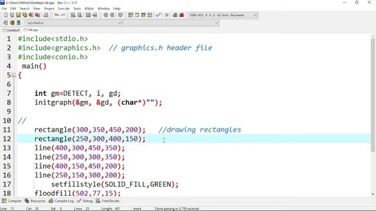Click the Goto Line icon
The height and width of the screenshot is (211, 376).
click(x=95, y=15)
